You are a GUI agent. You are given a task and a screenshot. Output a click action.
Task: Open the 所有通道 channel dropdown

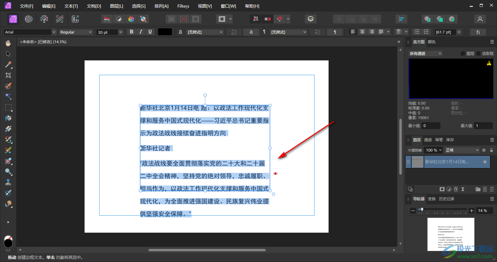click(425, 54)
